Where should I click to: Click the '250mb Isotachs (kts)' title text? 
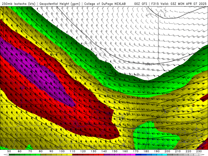click(x=18, y=4)
